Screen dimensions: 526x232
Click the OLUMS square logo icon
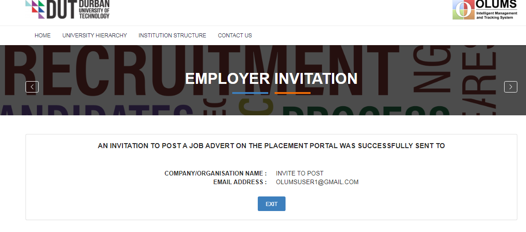(463, 10)
